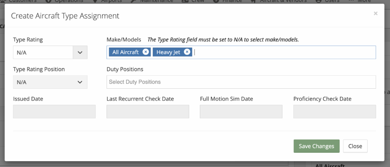Screen dimensions: 390x167
Task: Open the Maintenance menu in top navigation
Action: [153, 1]
